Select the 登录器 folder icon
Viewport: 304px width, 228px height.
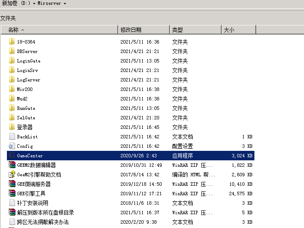(12, 127)
